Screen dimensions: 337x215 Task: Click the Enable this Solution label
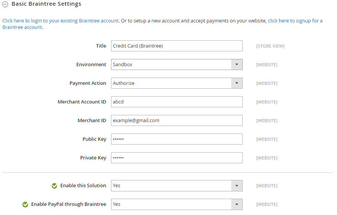pos(83,186)
